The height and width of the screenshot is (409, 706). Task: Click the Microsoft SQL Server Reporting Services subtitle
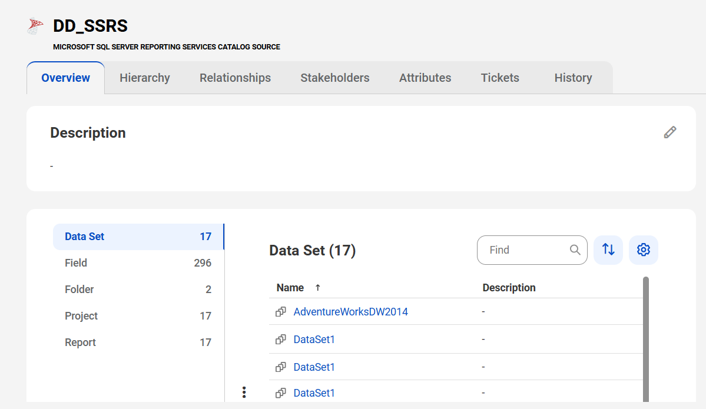167,47
